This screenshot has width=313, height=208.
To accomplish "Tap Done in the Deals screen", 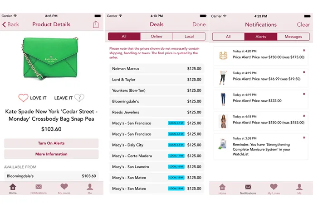I will (199, 24).
